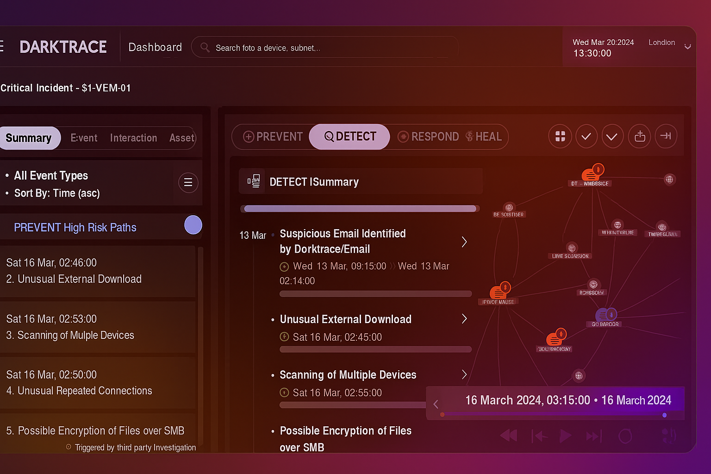Expand the Unusual External Download event
Viewport: 711px width, 474px height.
464,319
